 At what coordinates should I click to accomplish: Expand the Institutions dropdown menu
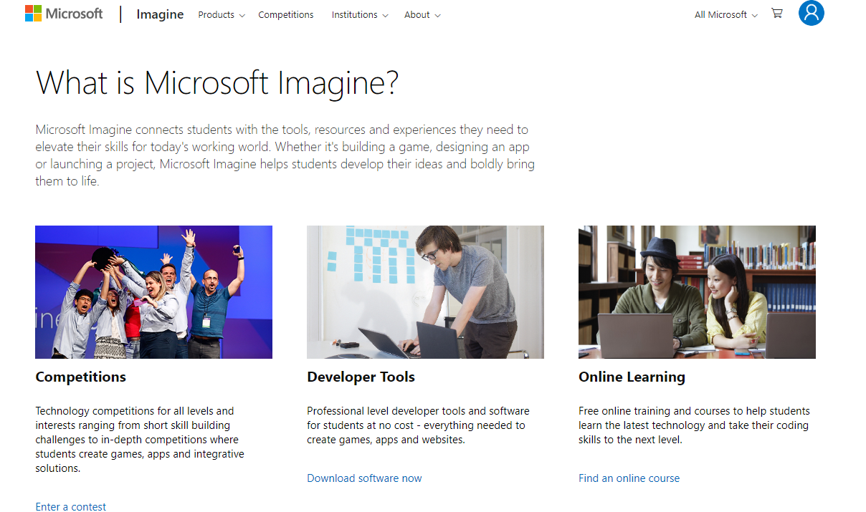[359, 15]
